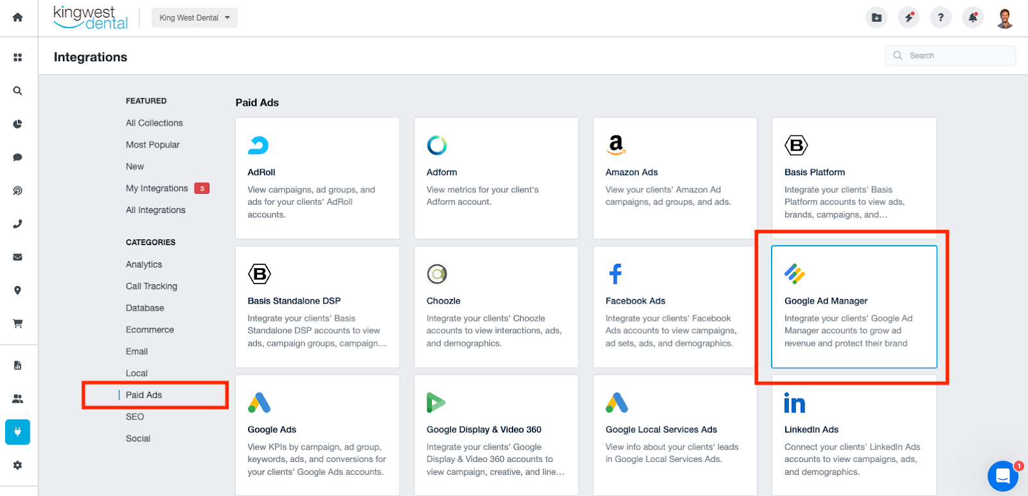Select the Call Tracking category
Screen dimensions: 1028x496
(152, 286)
